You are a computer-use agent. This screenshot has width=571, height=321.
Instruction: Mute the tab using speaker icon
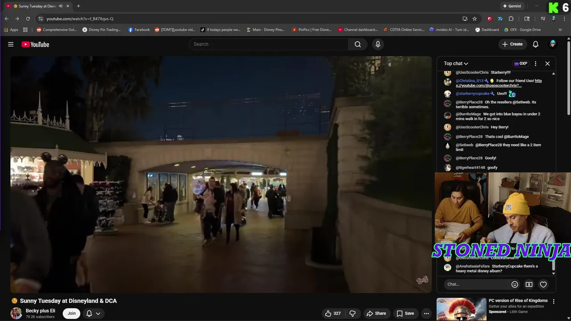(61, 6)
